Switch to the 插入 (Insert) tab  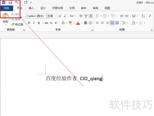pyautogui.click(x=31, y=8)
